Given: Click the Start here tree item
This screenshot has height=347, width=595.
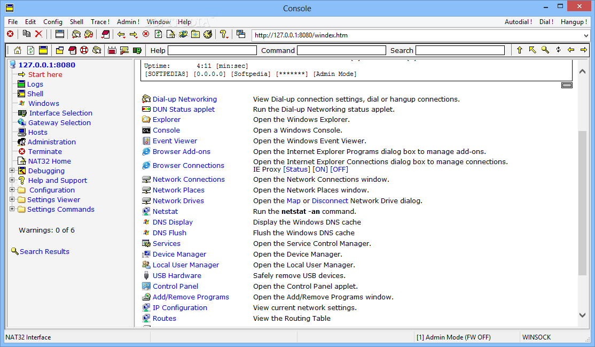Looking at the screenshot, I should coord(45,74).
